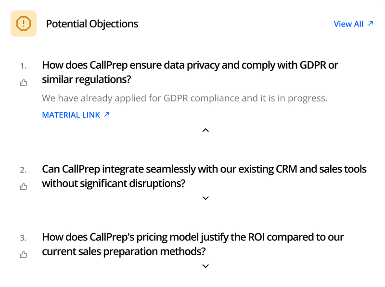Select the GDPR data privacy question text
The height and width of the screenshot is (287, 385).
190,72
